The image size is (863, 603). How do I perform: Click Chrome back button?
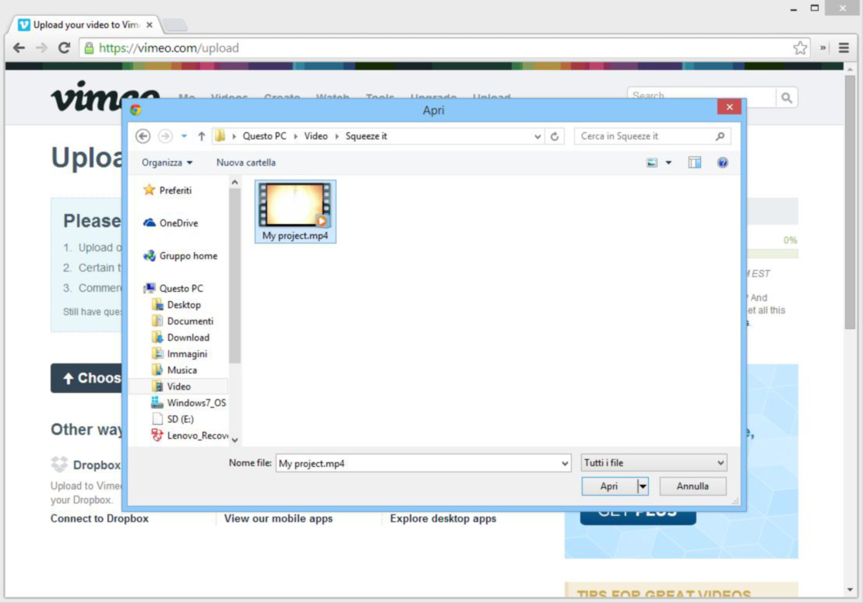coord(19,47)
